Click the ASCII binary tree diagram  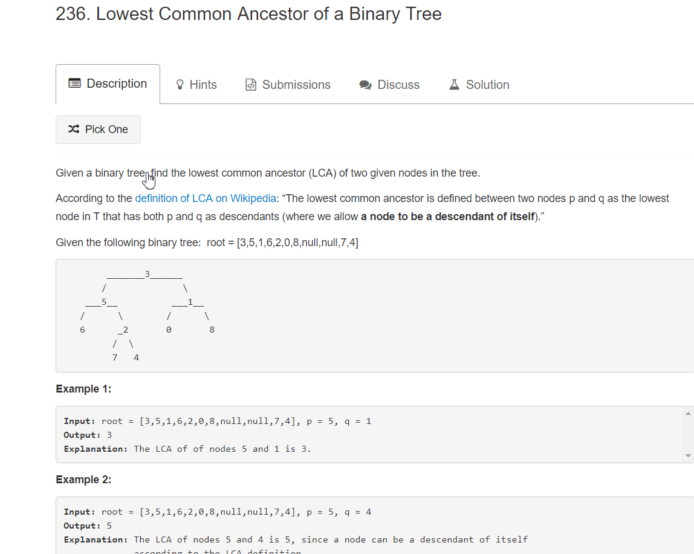(145, 314)
